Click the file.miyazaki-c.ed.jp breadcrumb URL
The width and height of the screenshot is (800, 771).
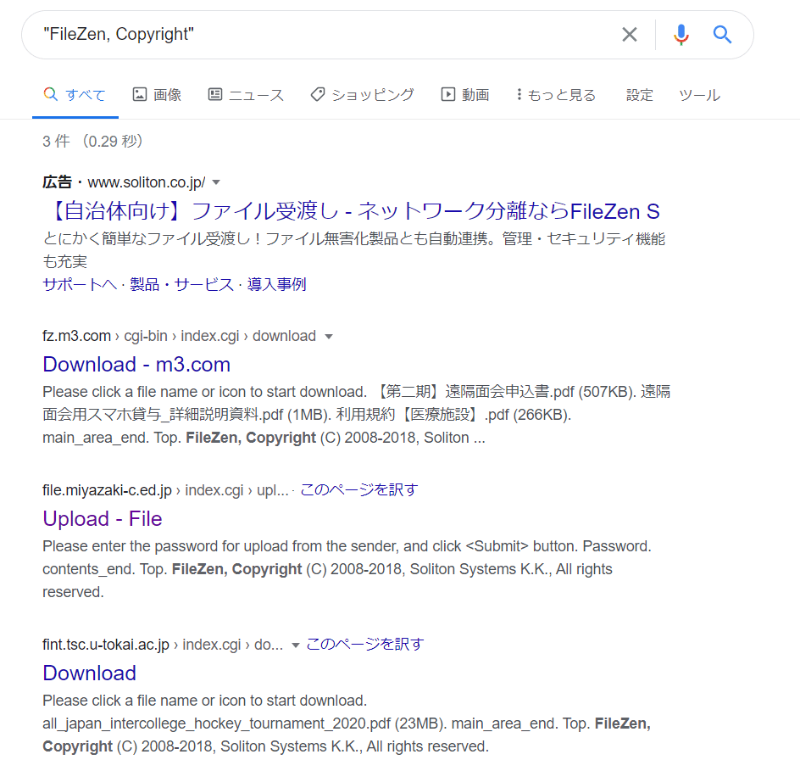[166, 490]
